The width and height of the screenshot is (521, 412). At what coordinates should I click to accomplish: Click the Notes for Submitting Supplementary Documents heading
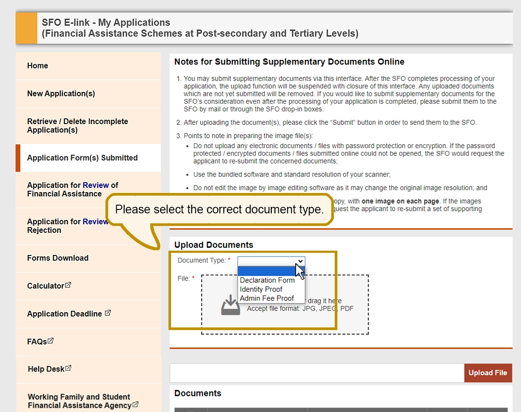coord(289,62)
